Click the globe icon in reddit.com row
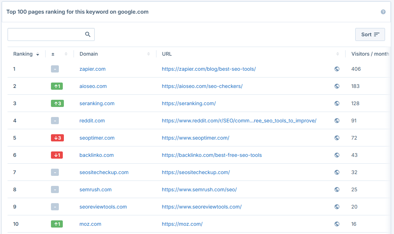This screenshot has height=234, width=394. coord(337,121)
